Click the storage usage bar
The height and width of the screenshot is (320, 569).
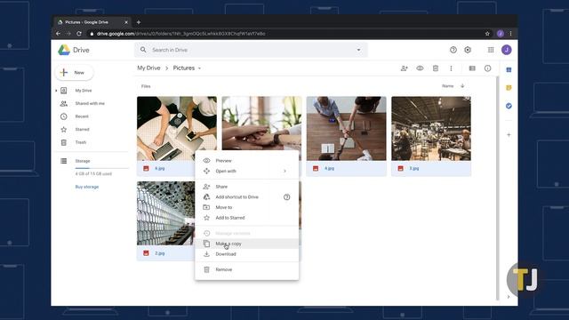102,168
